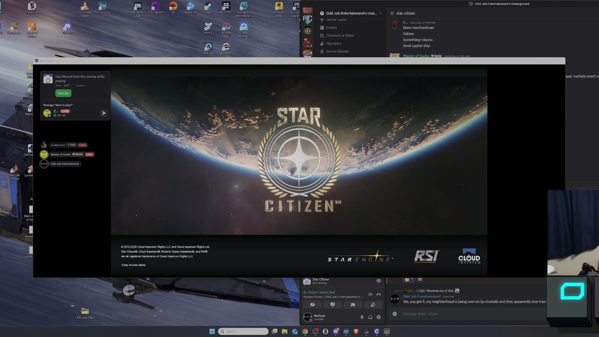
Task: Launch Cities Skylines II desktop shortcut
Action: click(244, 29)
